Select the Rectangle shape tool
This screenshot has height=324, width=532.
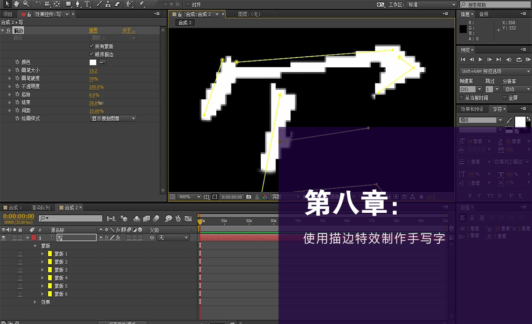point(68,4)
